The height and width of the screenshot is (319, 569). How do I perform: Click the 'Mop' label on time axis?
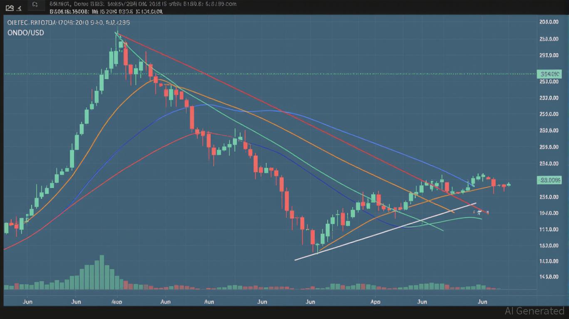[117, 302]
